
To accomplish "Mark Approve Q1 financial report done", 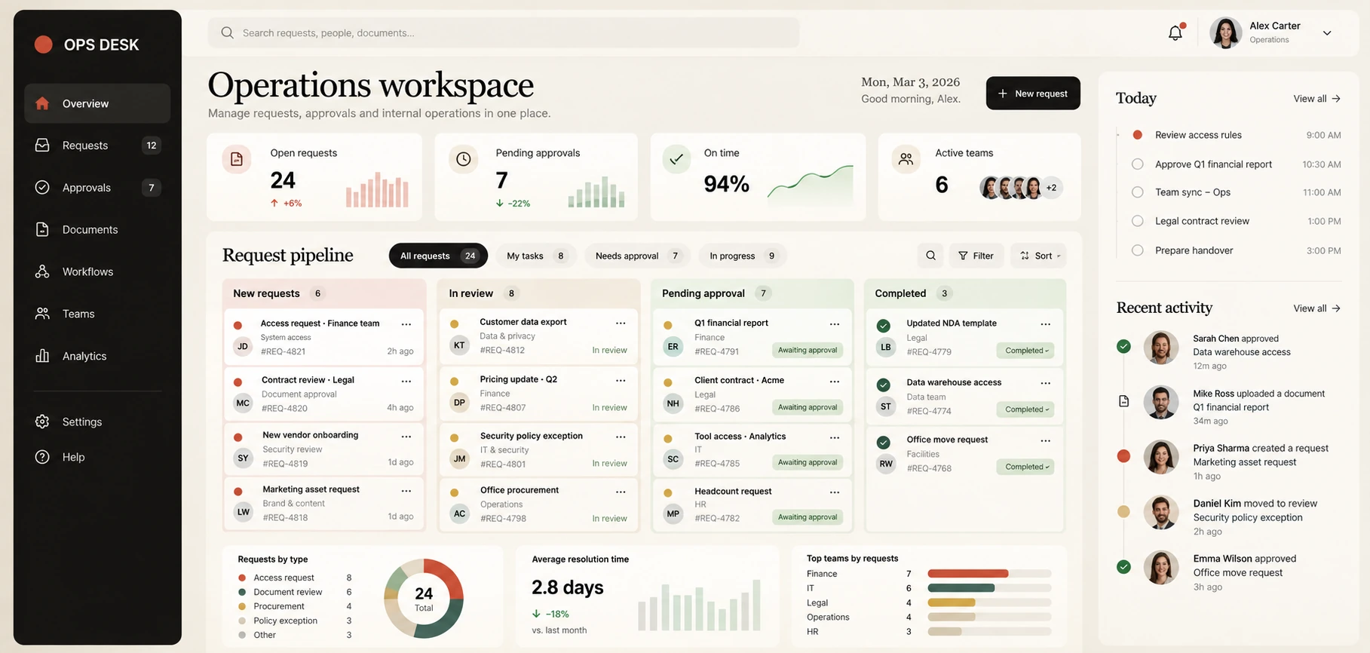I will pos(1138,164).
